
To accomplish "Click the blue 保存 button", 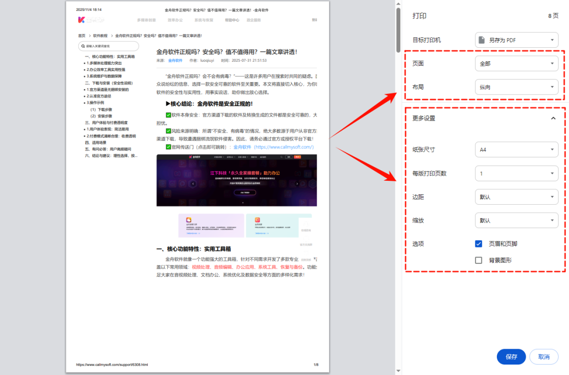I will [511, 357].
